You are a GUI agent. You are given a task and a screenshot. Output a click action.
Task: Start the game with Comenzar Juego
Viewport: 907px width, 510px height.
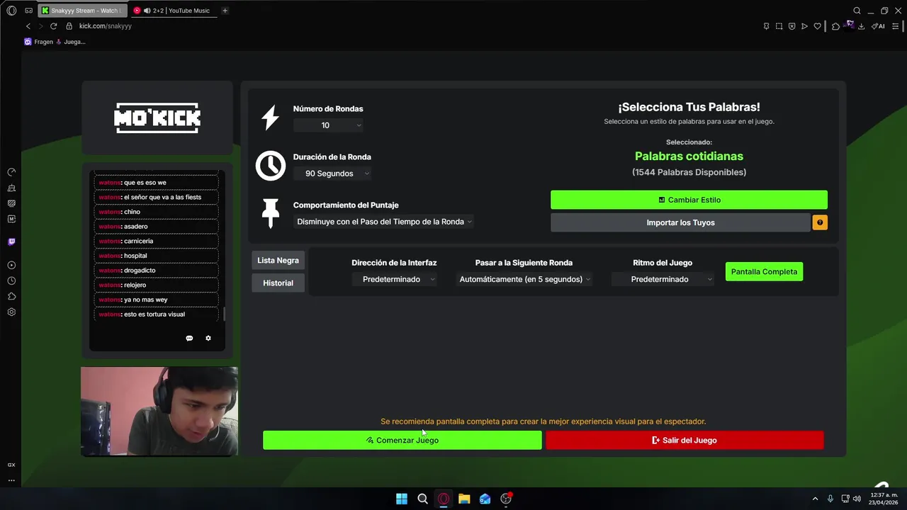pos(402,440)
